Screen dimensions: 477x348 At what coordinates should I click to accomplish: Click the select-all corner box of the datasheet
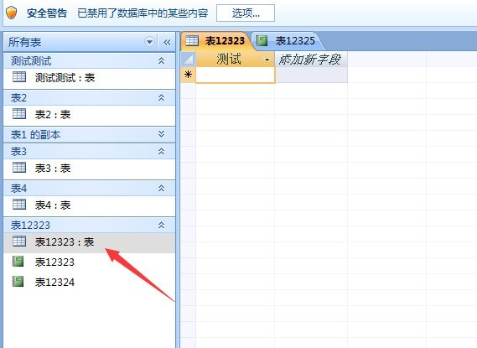189,59
